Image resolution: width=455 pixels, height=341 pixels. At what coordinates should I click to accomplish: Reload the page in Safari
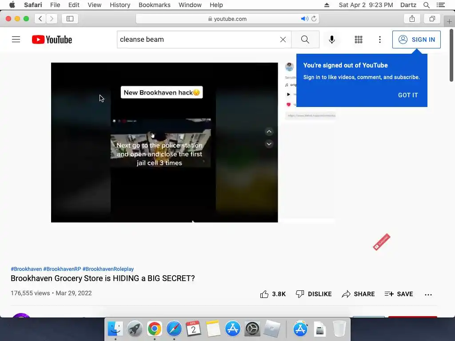[314, 19]
